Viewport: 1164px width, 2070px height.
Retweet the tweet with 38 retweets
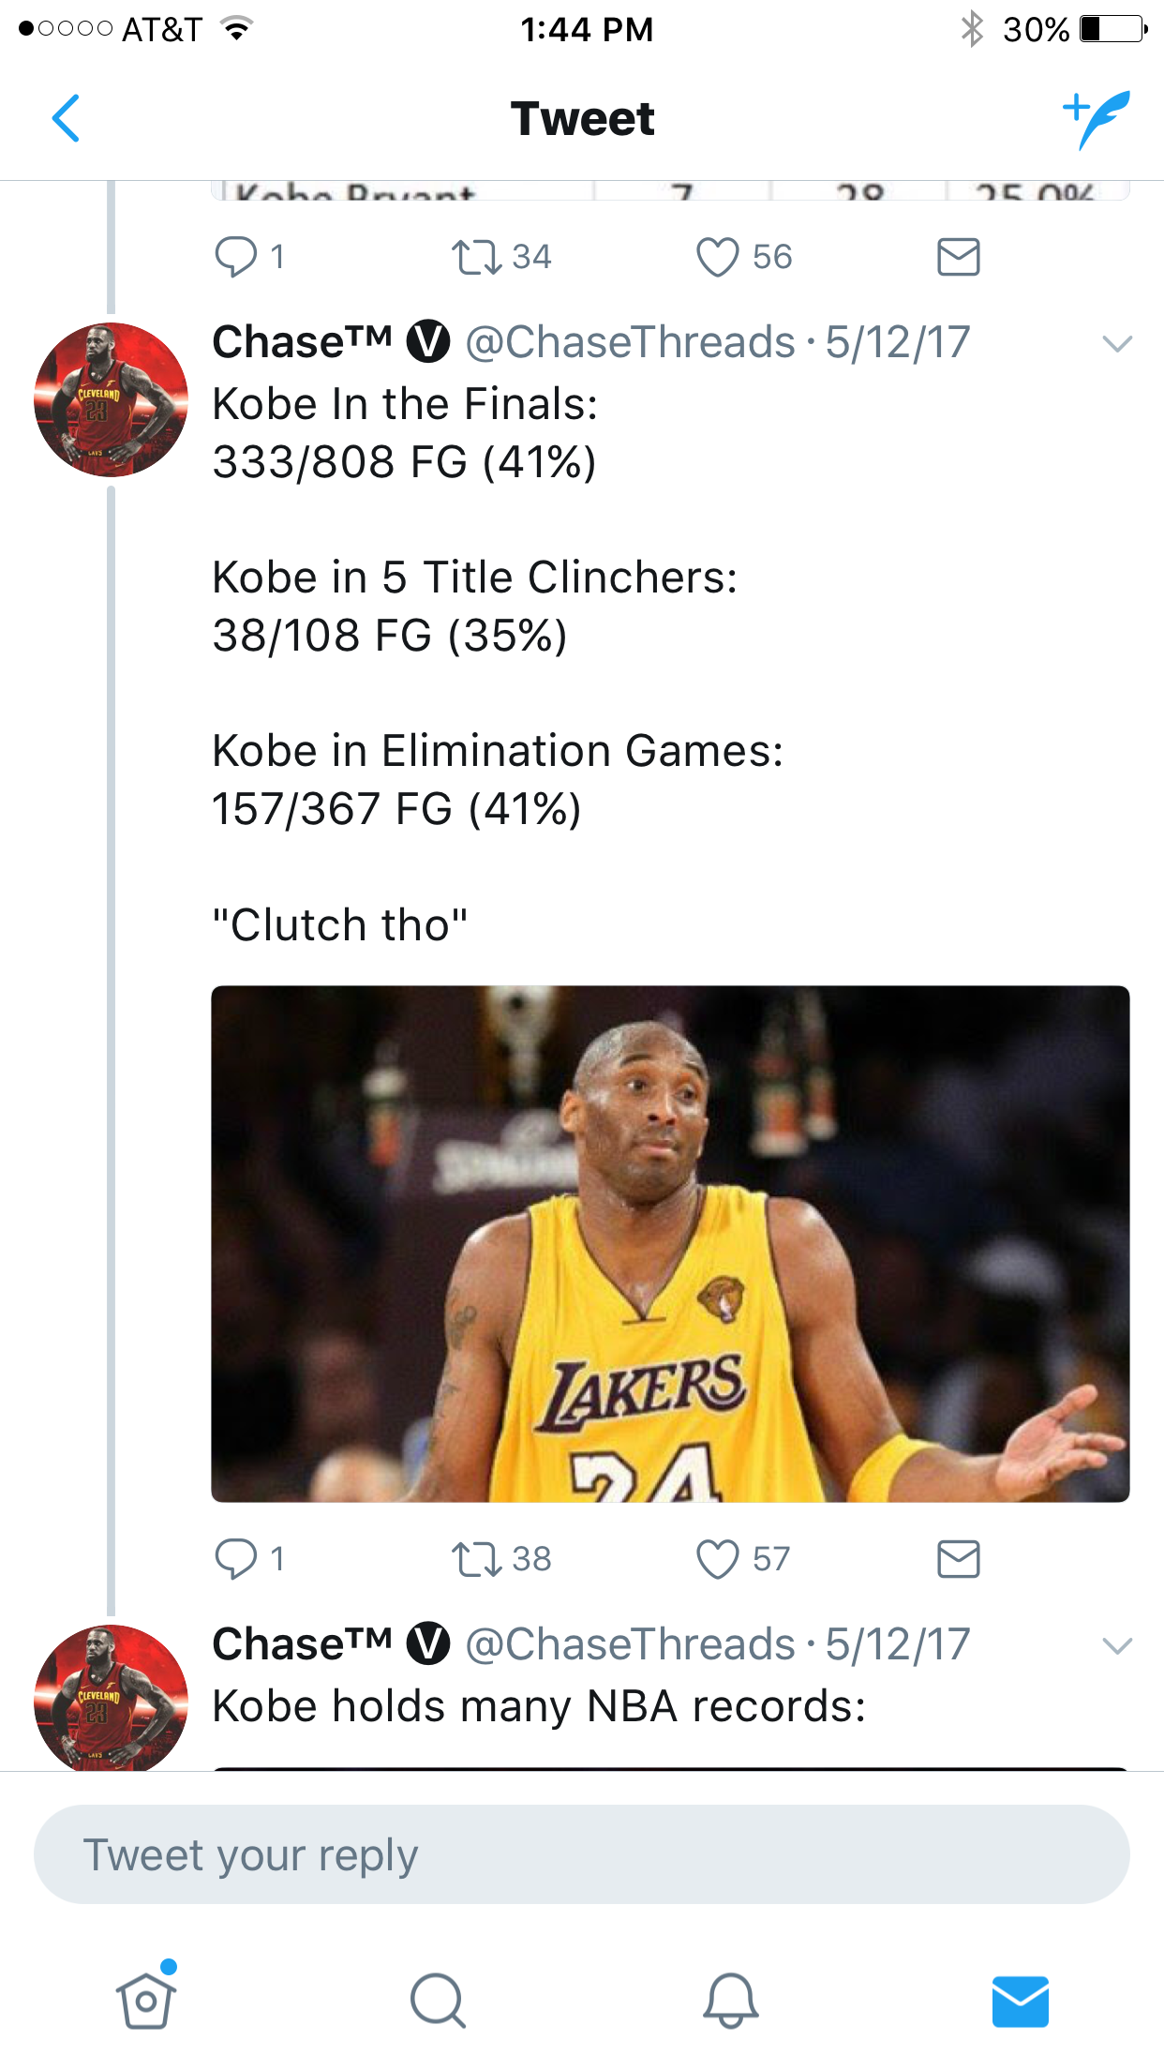(x=478, y=1559)
